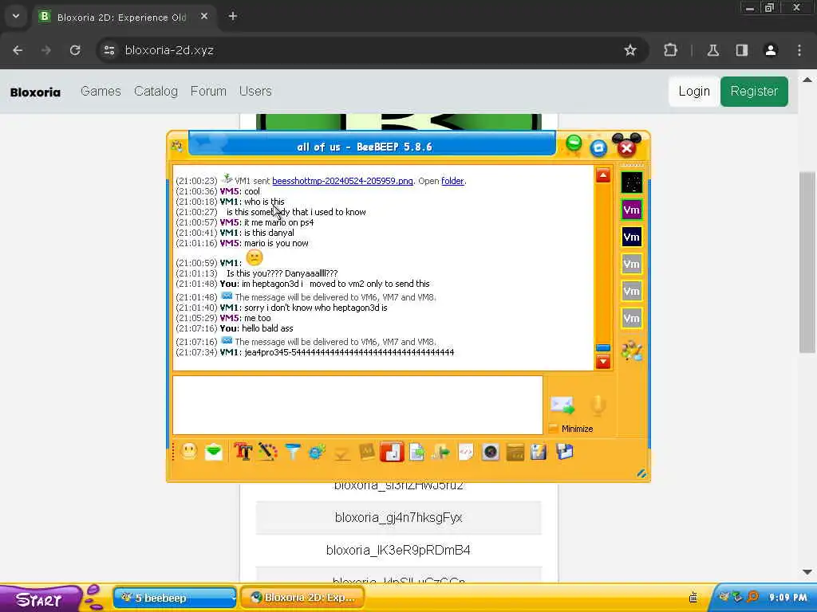Click the 'hello bald ass' message
This screenshot has height=612, width=817.
click(267, 328)
